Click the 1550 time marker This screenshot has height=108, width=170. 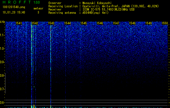point(165,23)
